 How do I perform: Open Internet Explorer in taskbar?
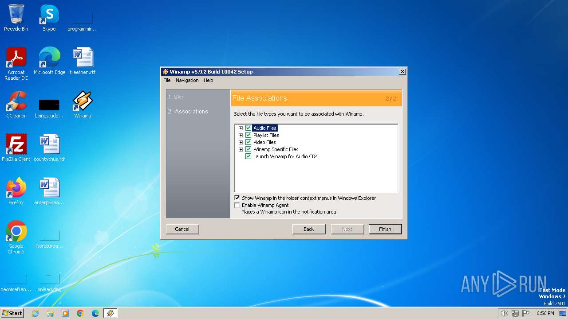35,313
